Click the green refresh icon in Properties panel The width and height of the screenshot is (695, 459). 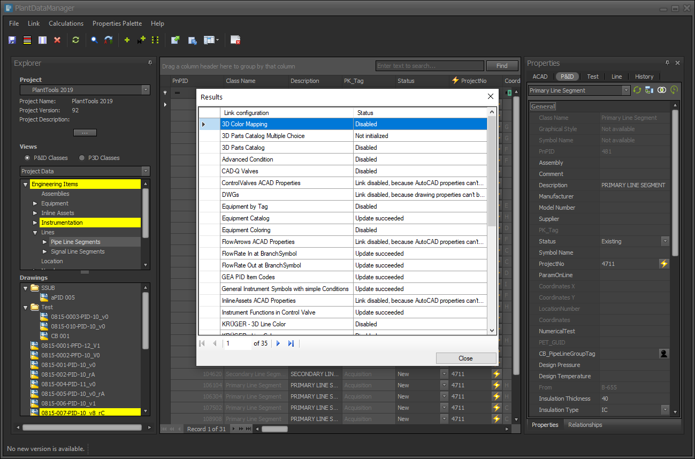pos(637,90)
